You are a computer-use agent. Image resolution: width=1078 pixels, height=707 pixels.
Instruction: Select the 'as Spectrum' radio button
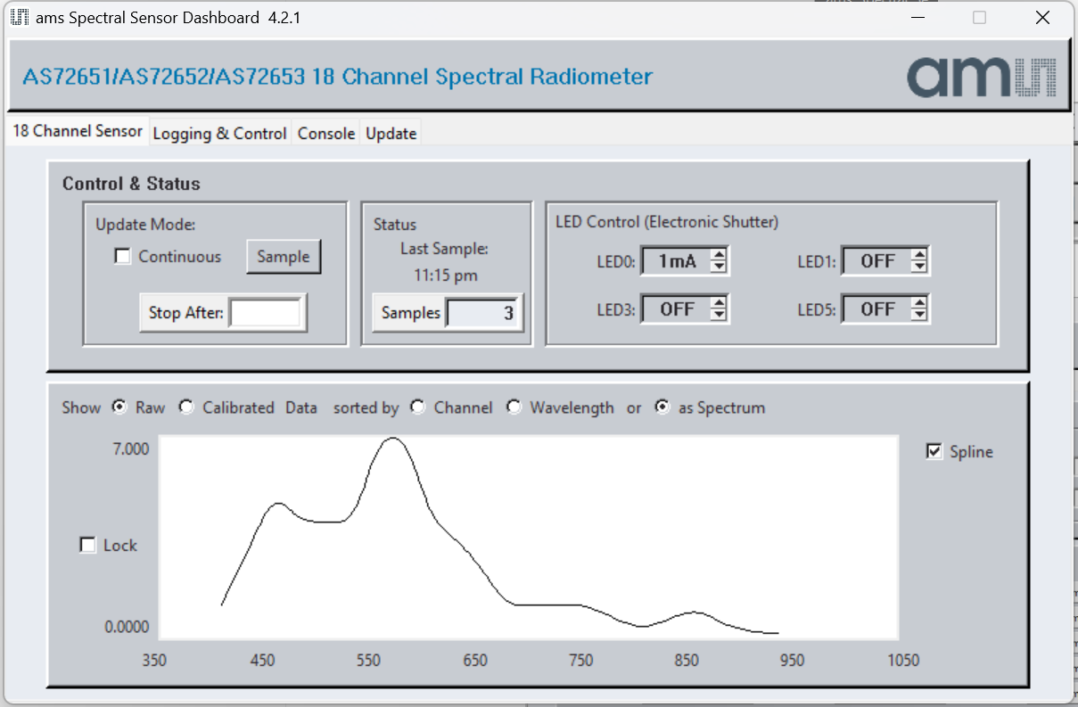point(662,407)
